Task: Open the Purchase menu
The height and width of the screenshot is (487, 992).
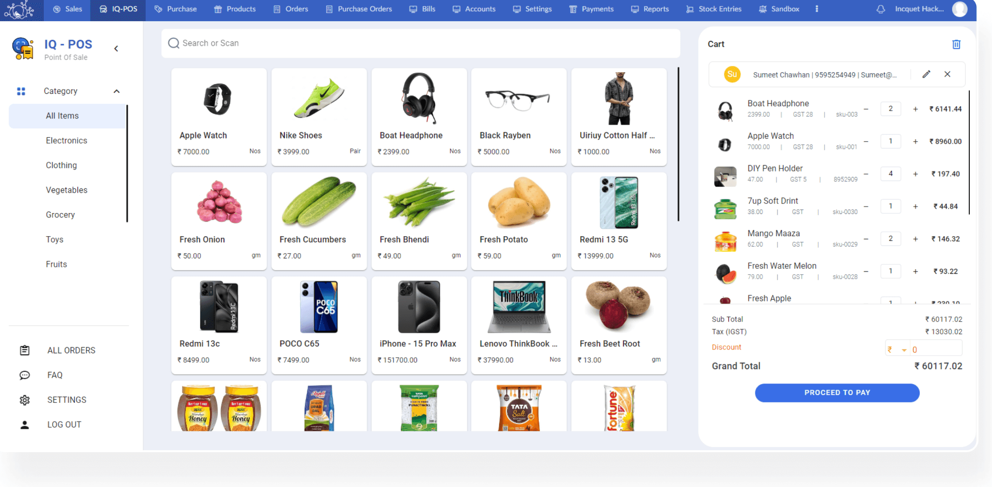Action: [175, 9]
